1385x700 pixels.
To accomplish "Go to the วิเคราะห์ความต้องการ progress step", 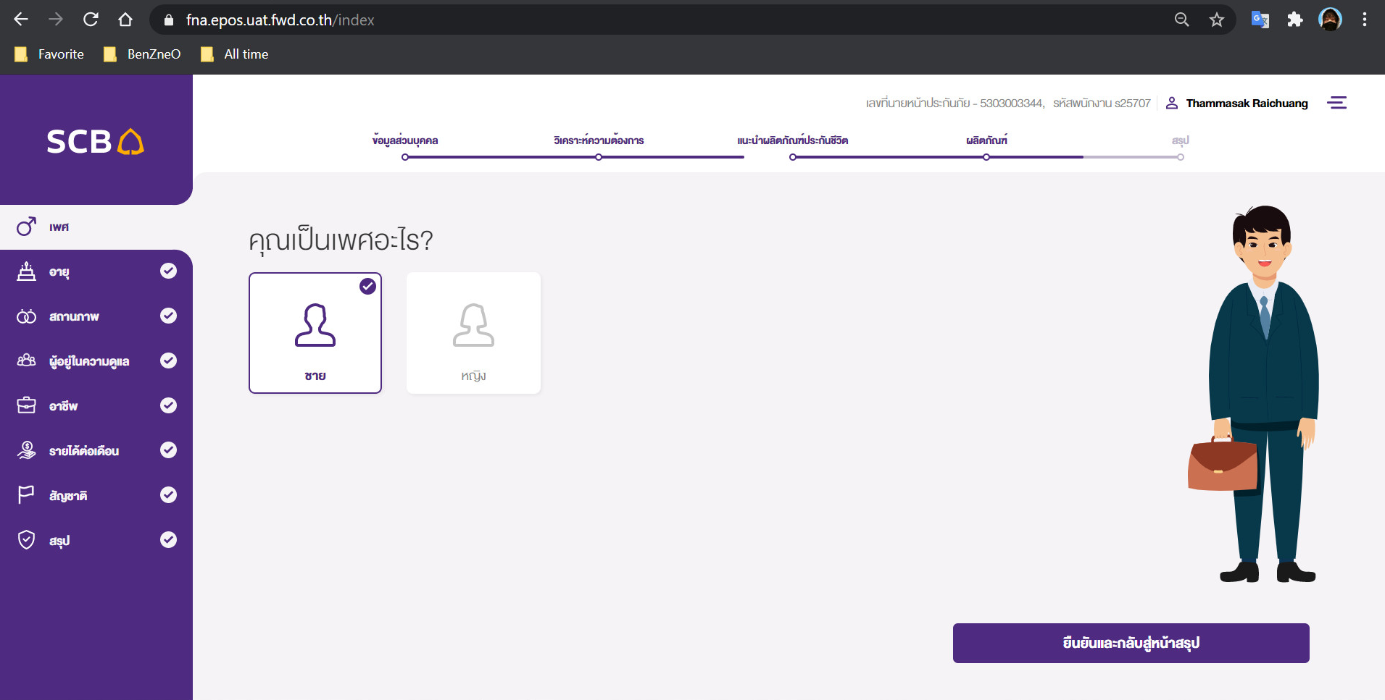I will pos(599,140).
